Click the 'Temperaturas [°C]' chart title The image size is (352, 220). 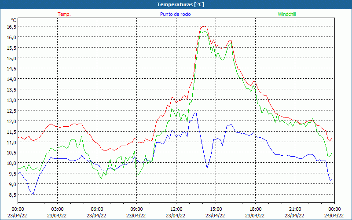point(180,4)
